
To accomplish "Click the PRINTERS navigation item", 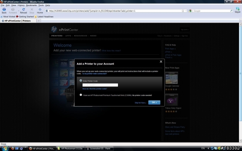I will click(x=57, y=36).
